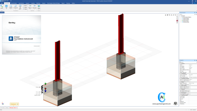This screenshot has width=197, height=111.
Task: Open the File menu
Action: 2,3
